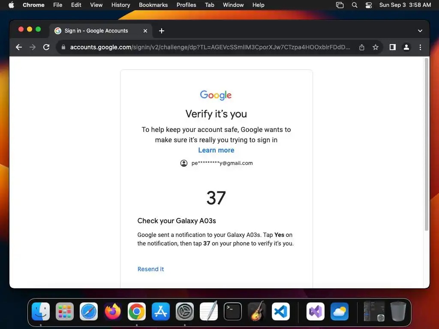
Task: Click the Resend it link
Action: tap(150, 269)
